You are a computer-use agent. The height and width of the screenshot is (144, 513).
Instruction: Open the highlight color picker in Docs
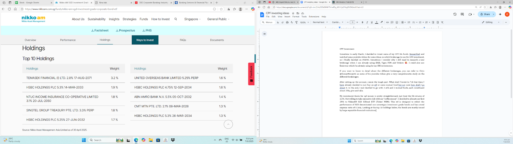pos(382,22)
